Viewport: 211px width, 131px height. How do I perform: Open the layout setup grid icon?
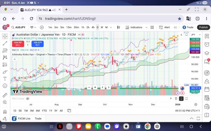coord(152,27)
